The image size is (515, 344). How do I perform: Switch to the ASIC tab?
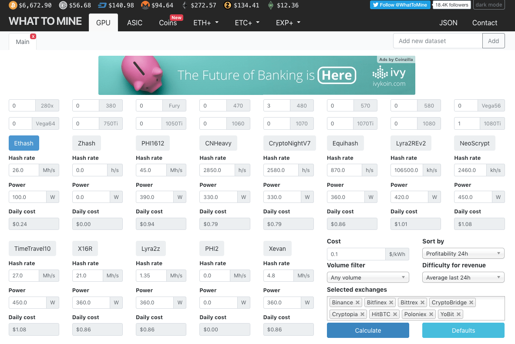point(135,23)
